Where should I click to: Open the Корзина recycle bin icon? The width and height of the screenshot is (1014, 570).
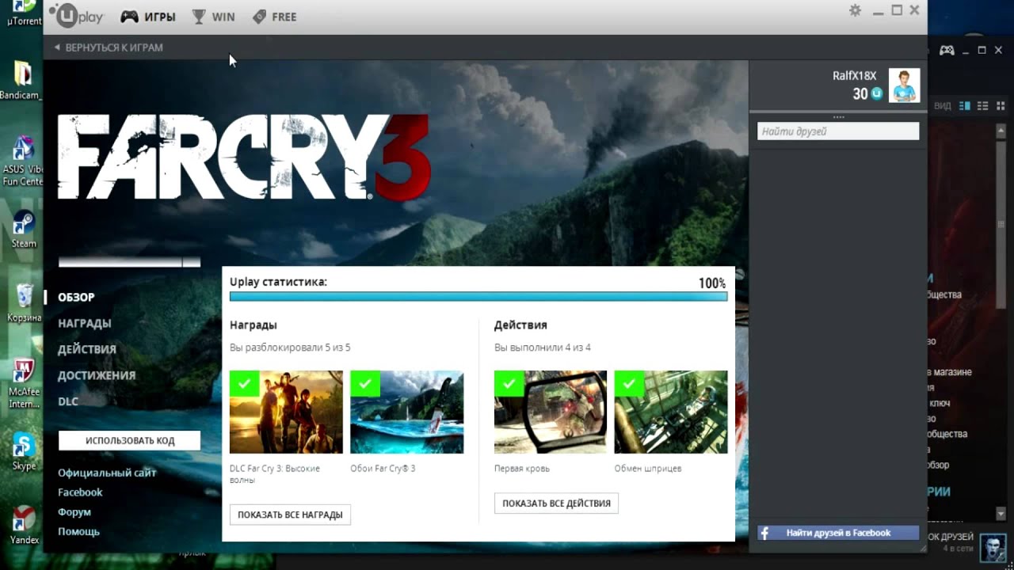[x=25, y=303]
